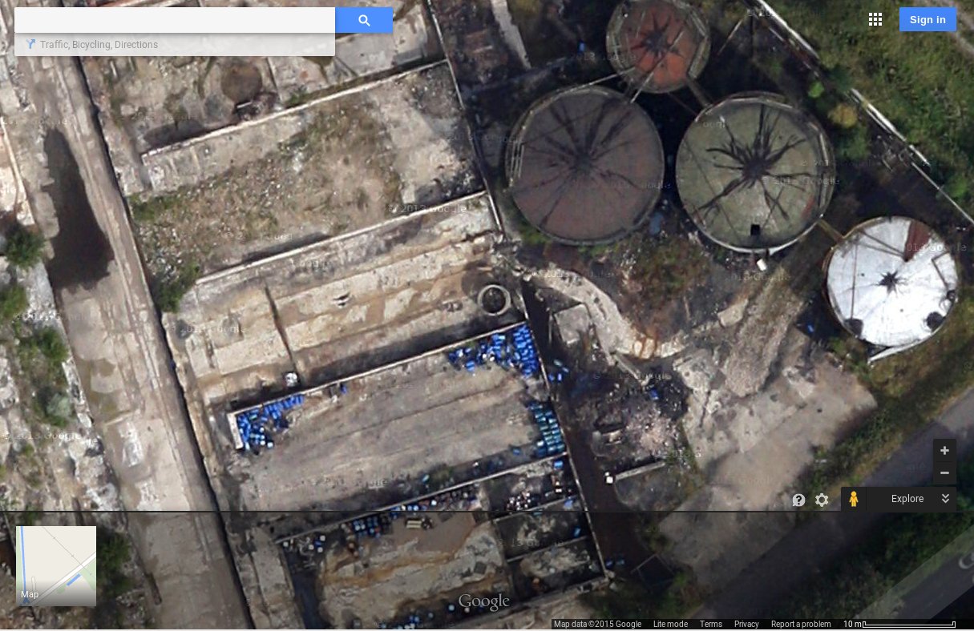Switch to Map view thumbnail
This screenshot has width=974, height=631.
point(56,565)
